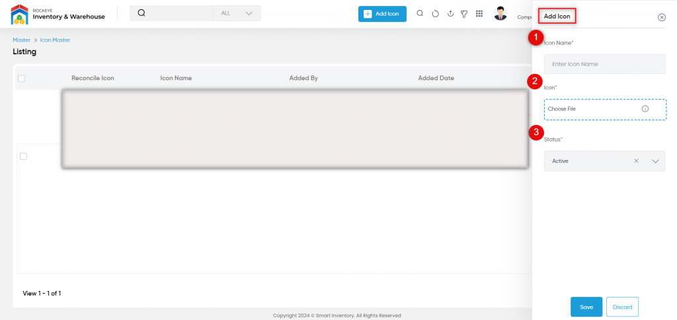This screenshot has width=677, height=320.
Task: Click the refresh icon in the toolbar
Action: [x=435, y=14]
